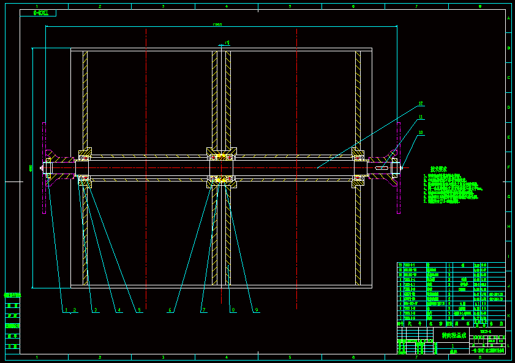Select balloon callout number 1
The height and width of the screenshot is (363, 515).
tap(65, 310)
